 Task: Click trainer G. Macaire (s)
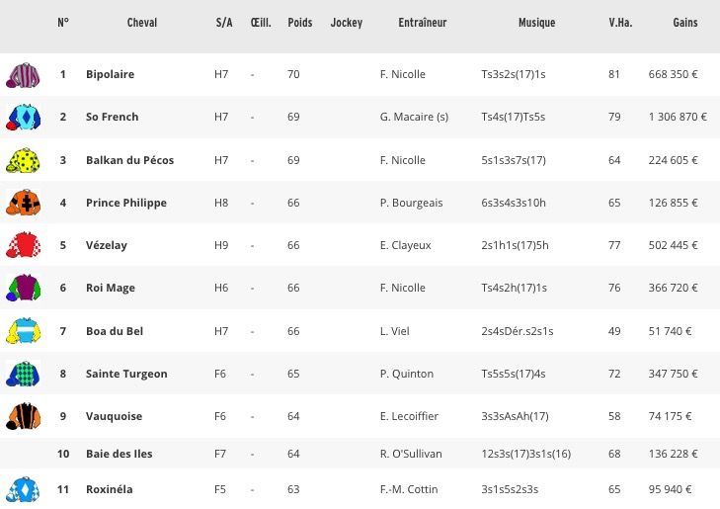coord(414,118)
